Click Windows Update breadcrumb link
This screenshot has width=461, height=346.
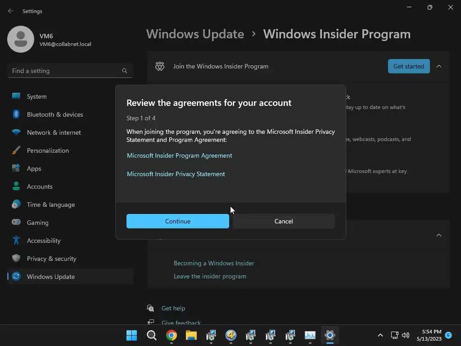point(195,34)
